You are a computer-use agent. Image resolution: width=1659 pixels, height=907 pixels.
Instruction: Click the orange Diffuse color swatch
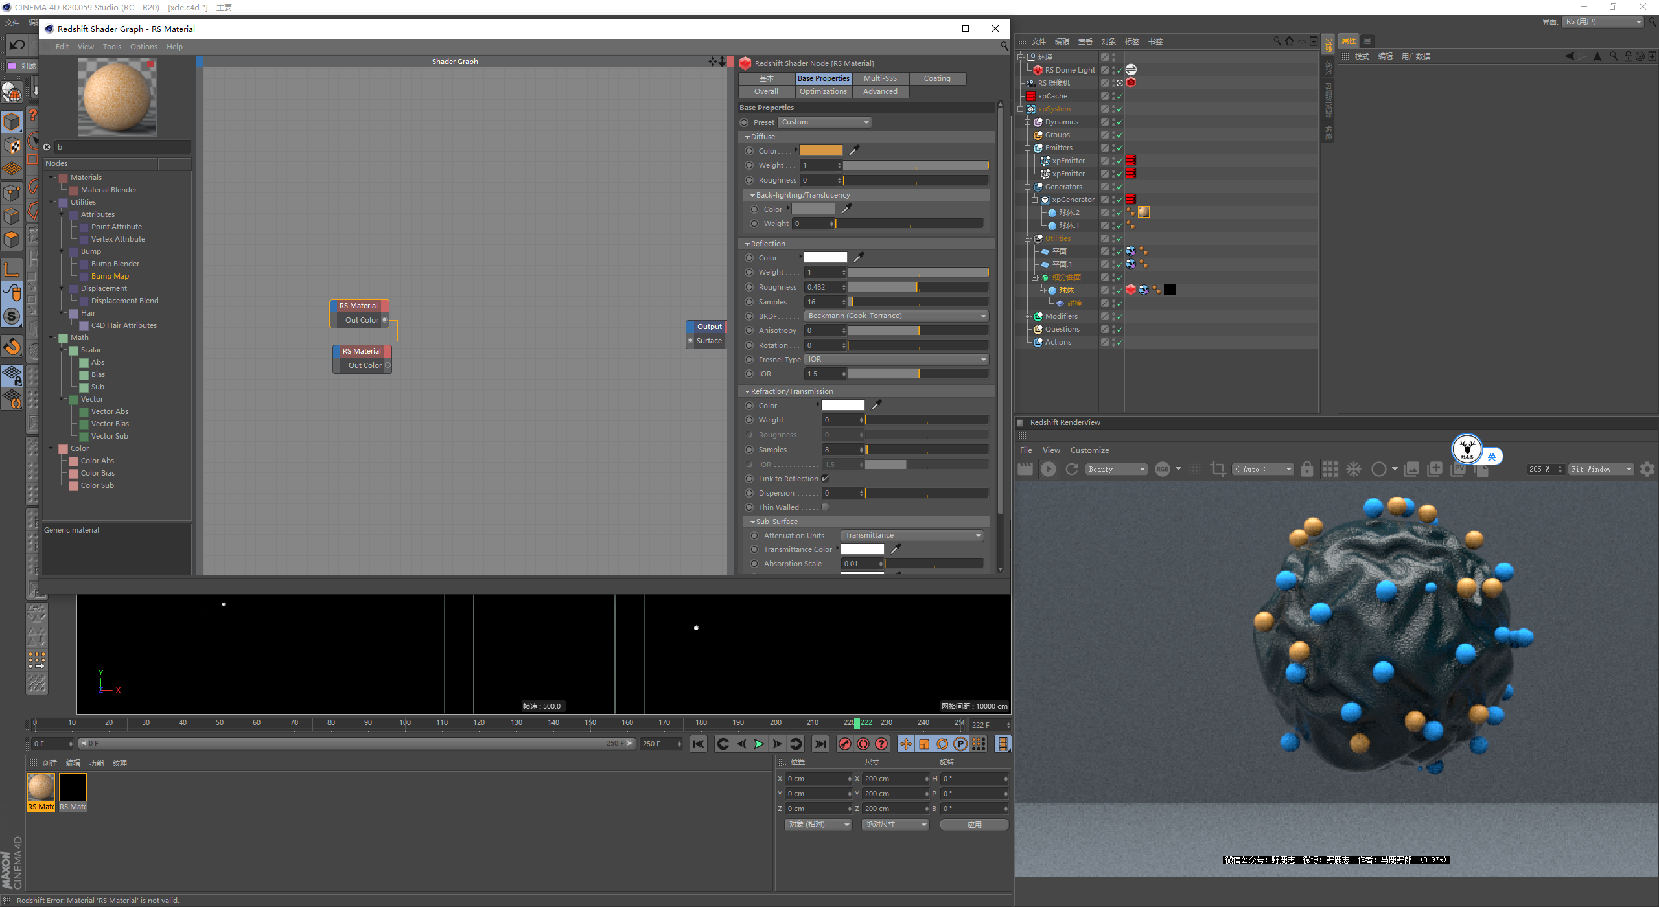820,150
